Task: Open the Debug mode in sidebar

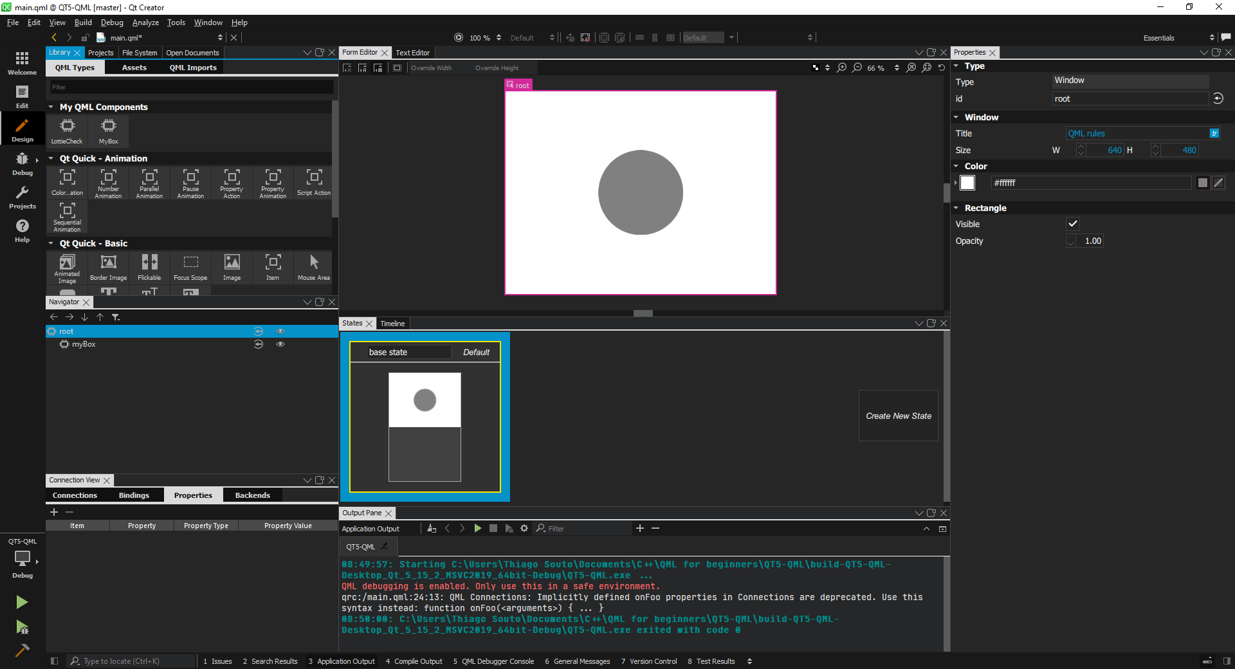Action: [22, 163]
